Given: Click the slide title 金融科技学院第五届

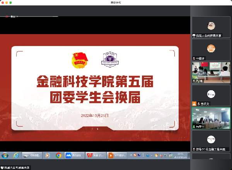Looking at the screenshot, I should point(95,81).
